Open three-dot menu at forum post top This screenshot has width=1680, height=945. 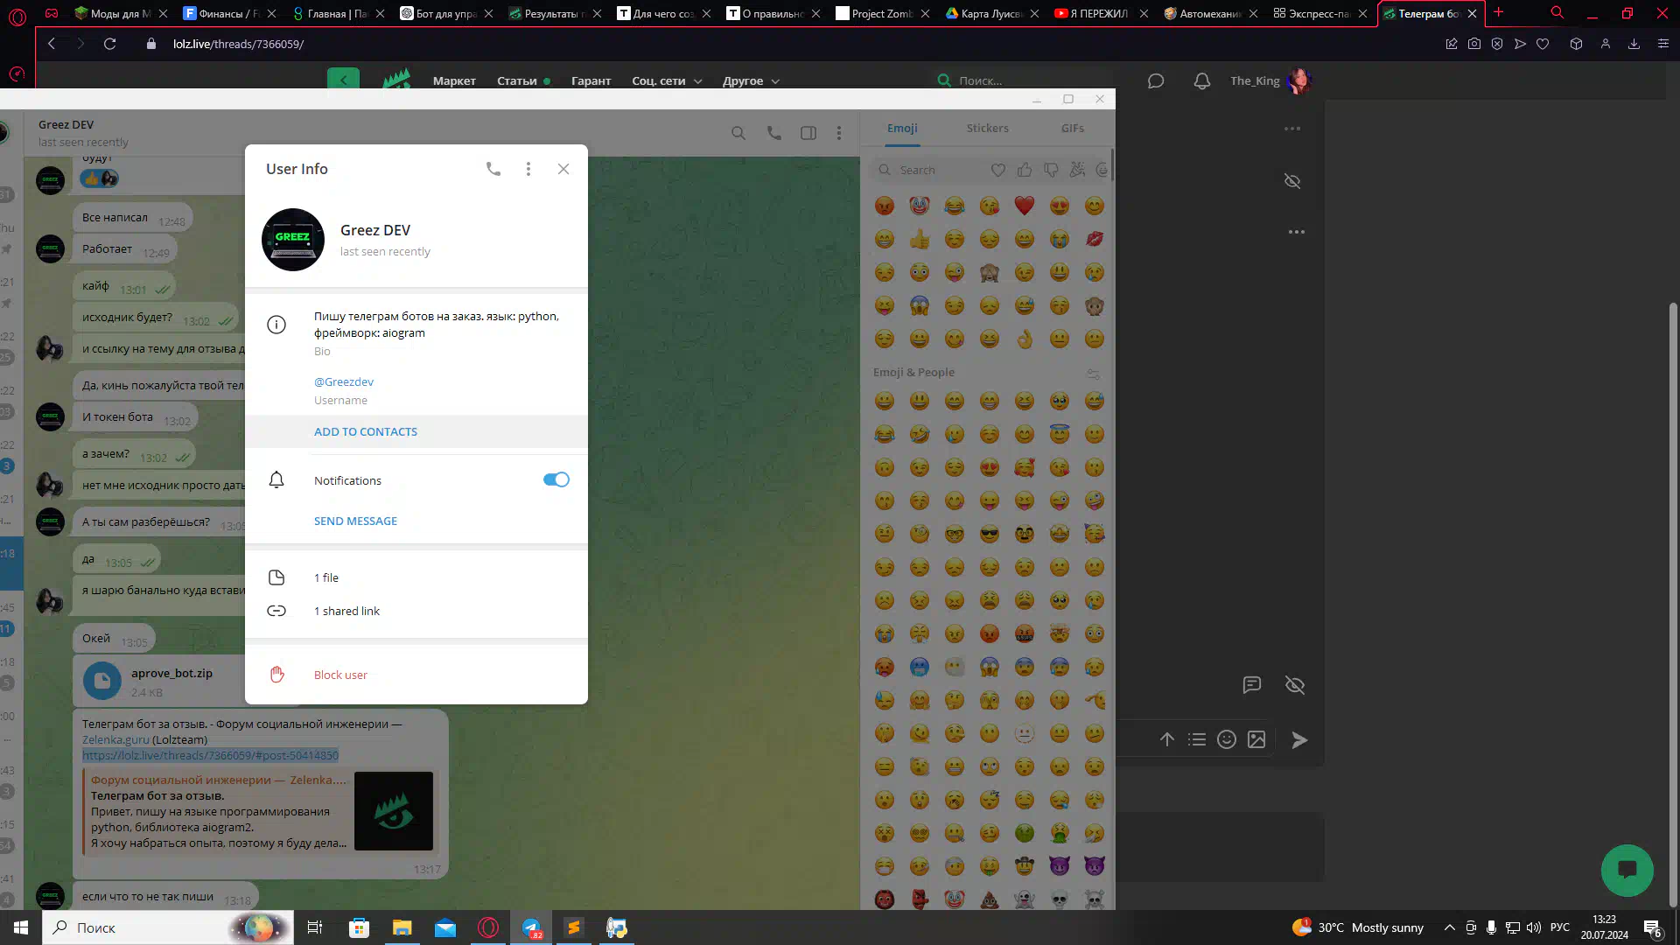click(x=1292, y=129)
